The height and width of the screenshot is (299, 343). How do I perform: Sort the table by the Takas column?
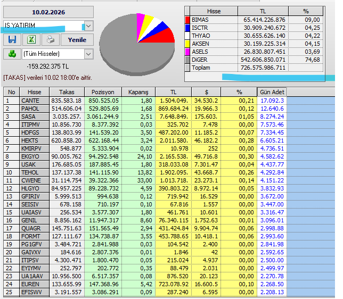67,92
